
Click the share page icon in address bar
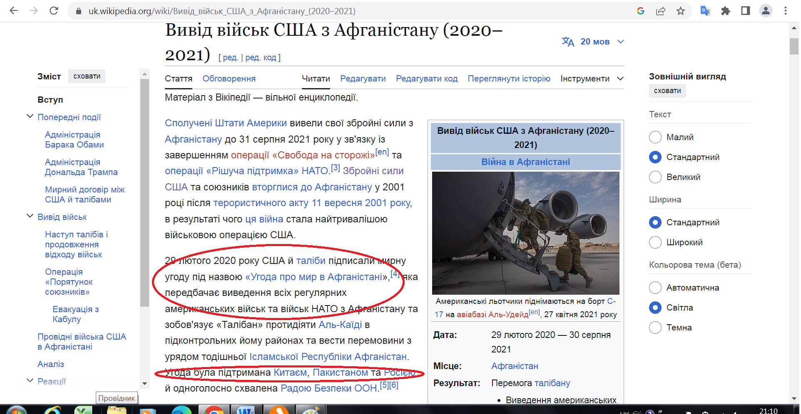[x=661, y=11]
